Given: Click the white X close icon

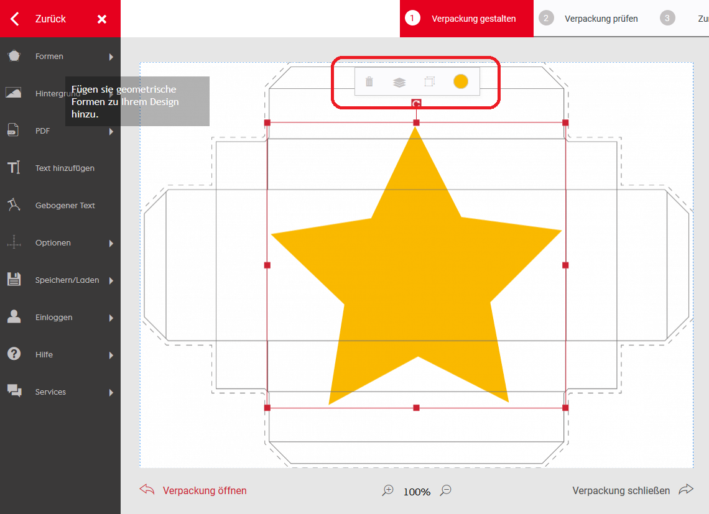Looking at the screenshot, I should 102,19.
